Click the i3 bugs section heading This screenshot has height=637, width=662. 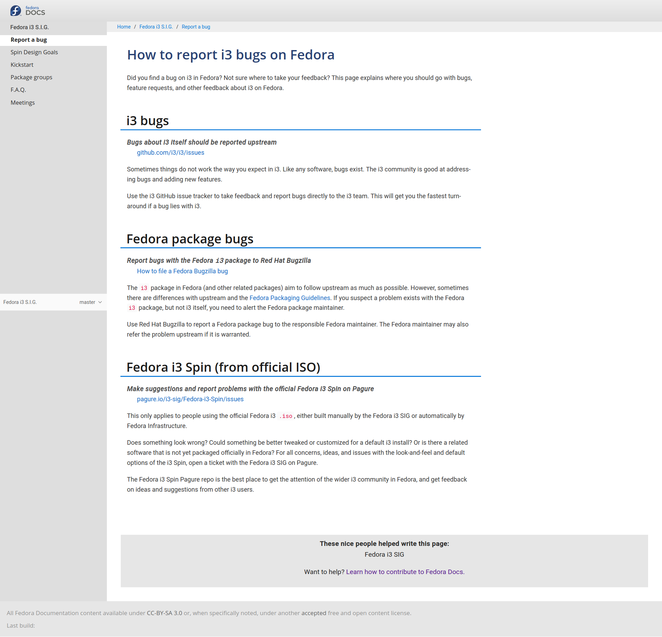coord(148,121)
